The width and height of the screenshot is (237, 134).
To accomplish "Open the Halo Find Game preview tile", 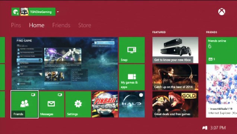I will [x=65, y=64].
